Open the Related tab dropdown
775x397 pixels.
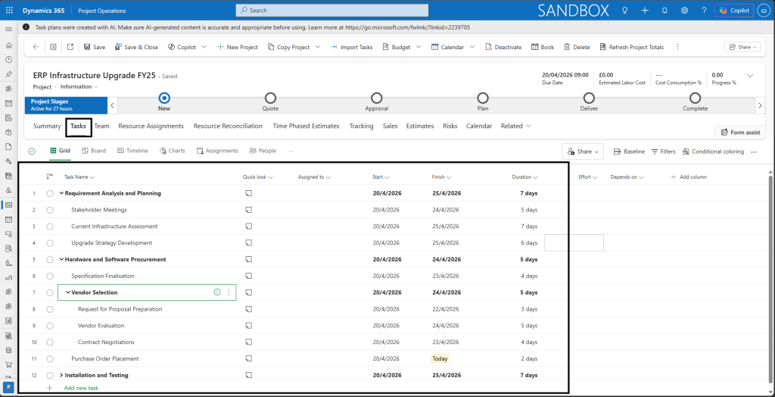515,126
